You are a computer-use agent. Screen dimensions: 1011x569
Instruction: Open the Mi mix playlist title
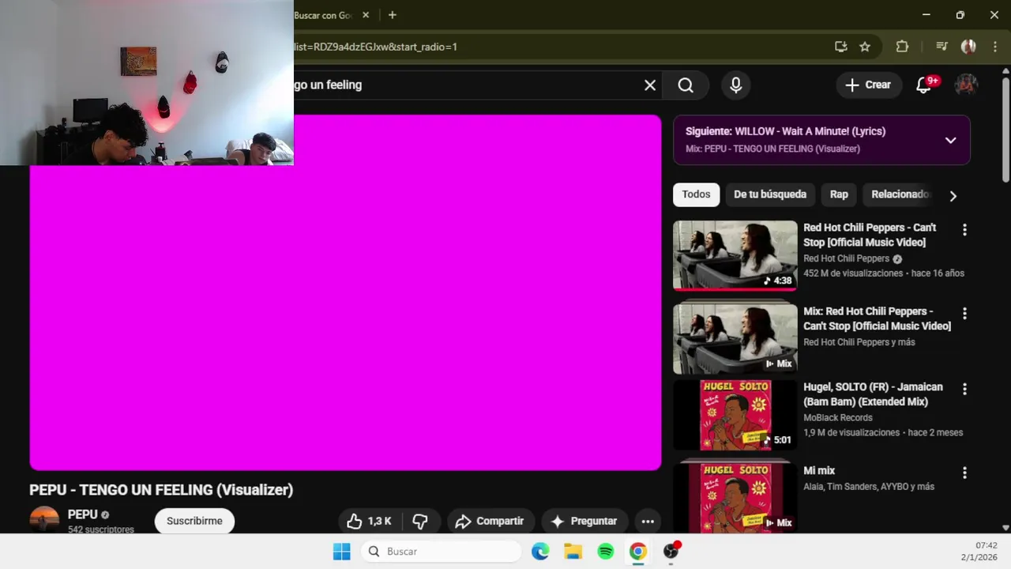819,471
